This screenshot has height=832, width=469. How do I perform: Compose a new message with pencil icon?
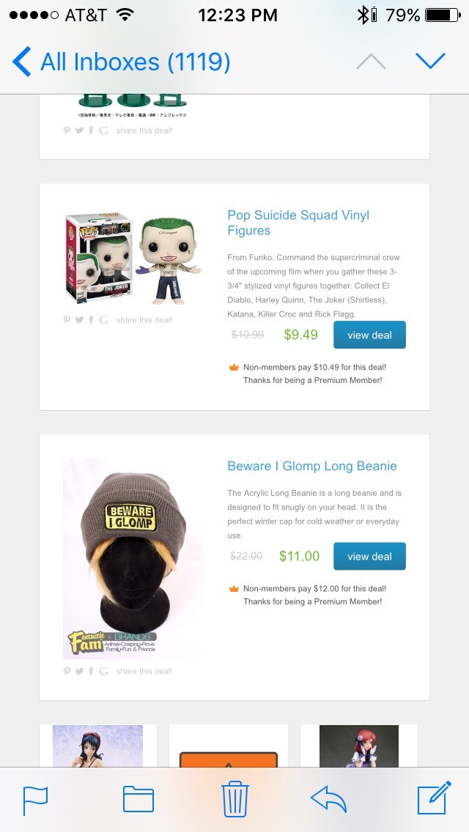[x=435, y=798]
